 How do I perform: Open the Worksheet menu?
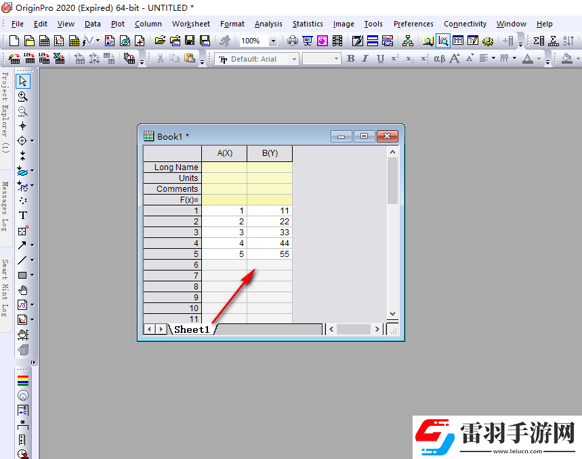click(x=191, y=24)
